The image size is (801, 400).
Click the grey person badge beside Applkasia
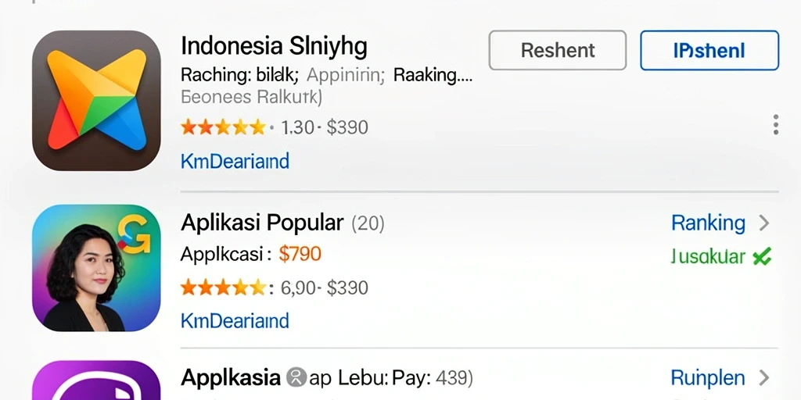point(296,378)
